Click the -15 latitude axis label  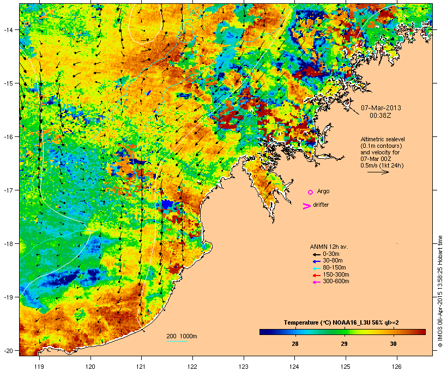coord(8,83)
